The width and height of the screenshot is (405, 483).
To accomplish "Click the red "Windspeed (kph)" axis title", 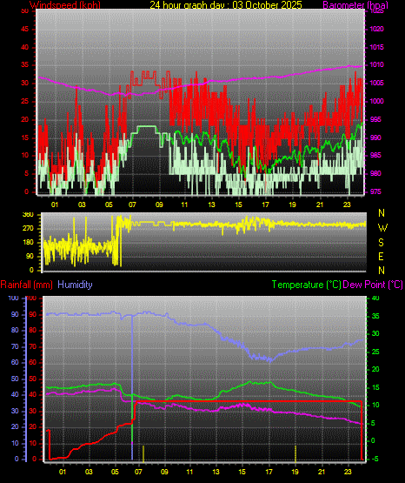I will click(x=65, y=5).
